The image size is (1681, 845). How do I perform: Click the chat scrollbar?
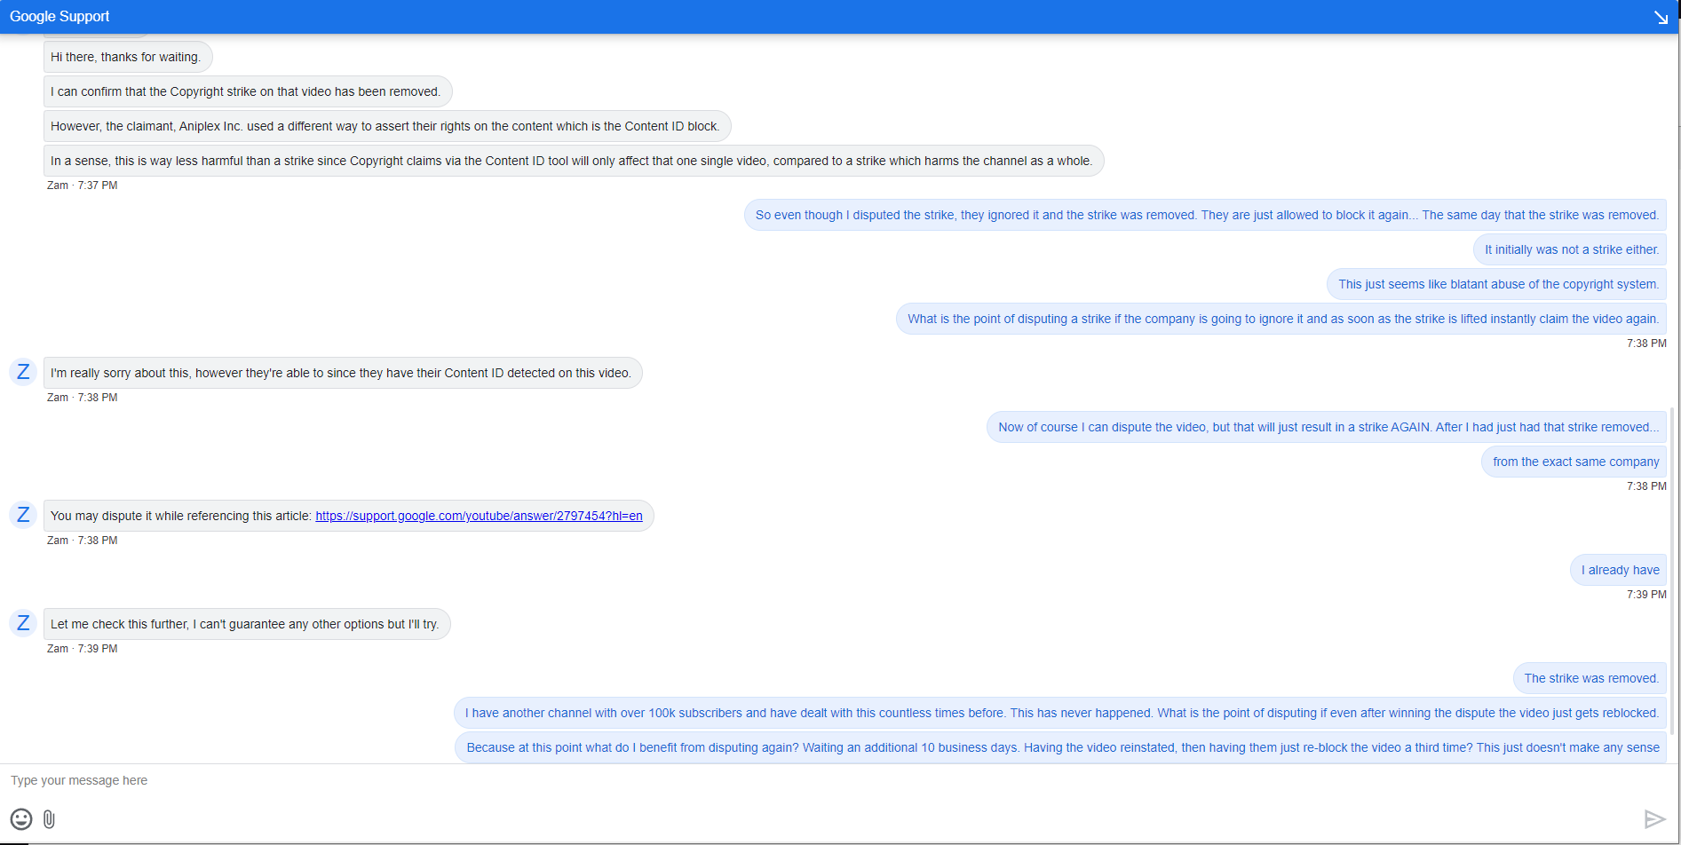pyautogui.click(x=1672, y=572)
